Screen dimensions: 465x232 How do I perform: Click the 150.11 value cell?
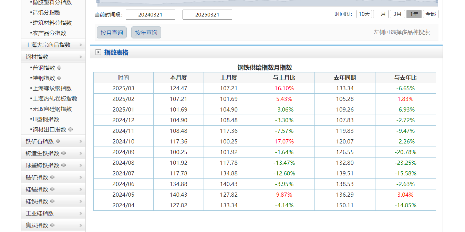(x=345, y=205)
